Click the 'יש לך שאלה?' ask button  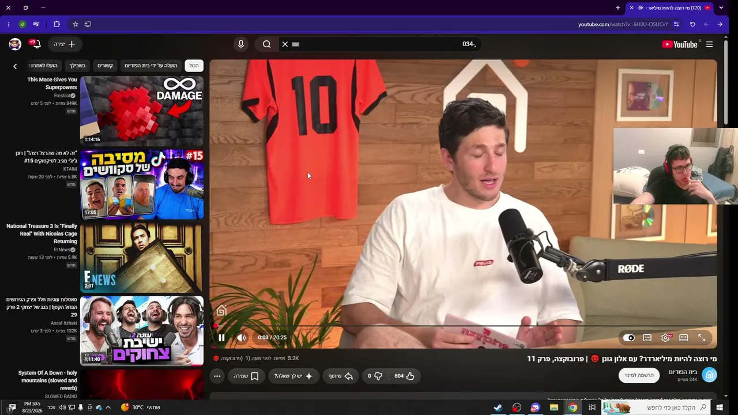click(x=293, y=376)
